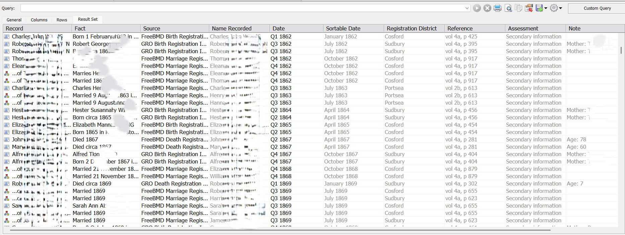Expand the save icon dropdown arrow
The width and height of the screenshot is (625, 235).
point(546,8)
